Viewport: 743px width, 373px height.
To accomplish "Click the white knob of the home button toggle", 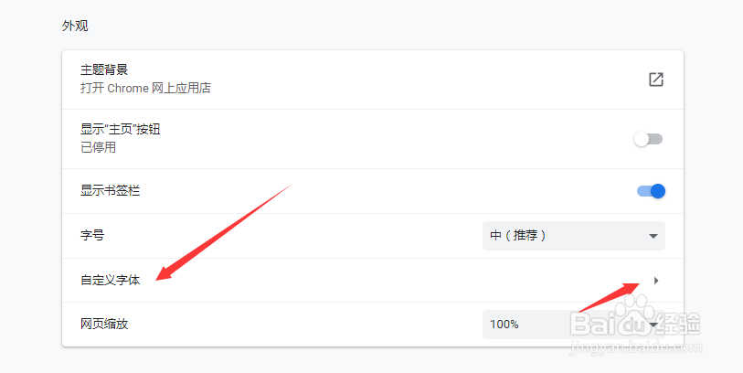I will [642, 139].
